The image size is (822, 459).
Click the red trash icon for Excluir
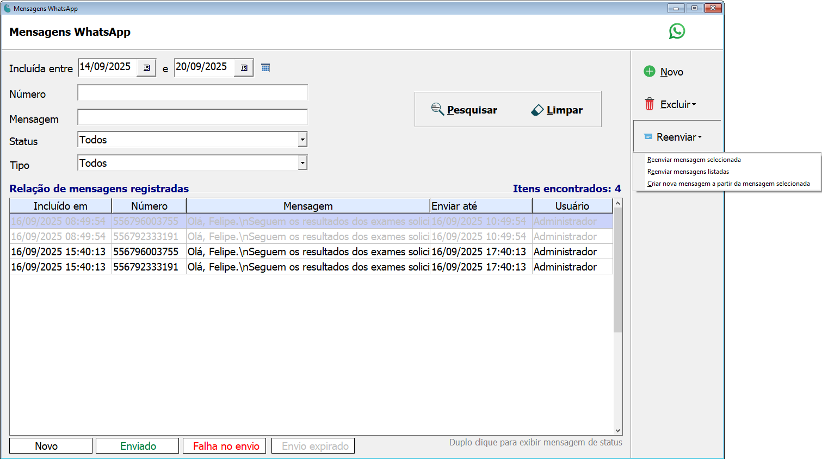(650, 104)
